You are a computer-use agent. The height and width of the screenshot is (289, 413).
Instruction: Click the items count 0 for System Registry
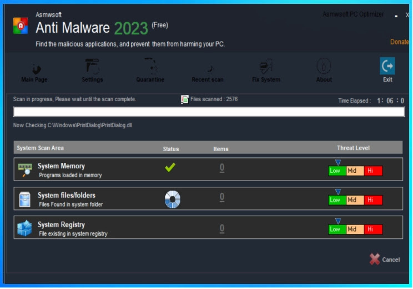point(222,228)
